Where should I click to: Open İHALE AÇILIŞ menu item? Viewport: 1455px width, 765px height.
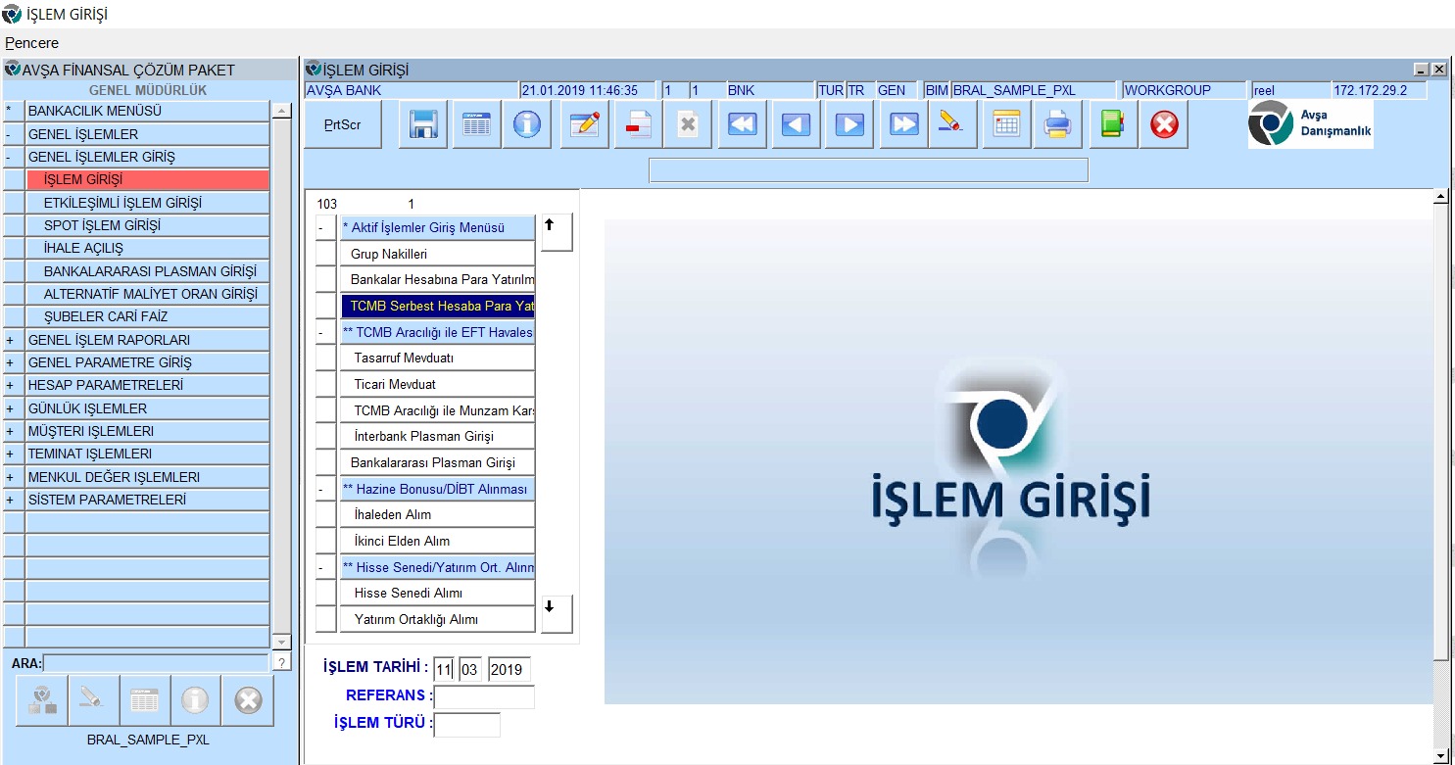[x=147, y=248]
